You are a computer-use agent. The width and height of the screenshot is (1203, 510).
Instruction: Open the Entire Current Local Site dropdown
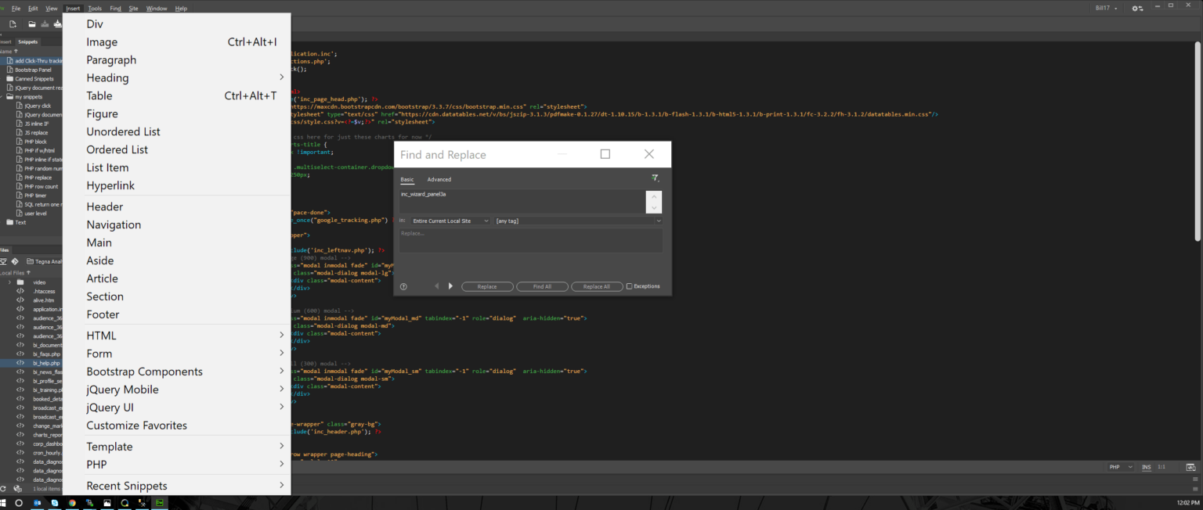(x=449, y=221)
